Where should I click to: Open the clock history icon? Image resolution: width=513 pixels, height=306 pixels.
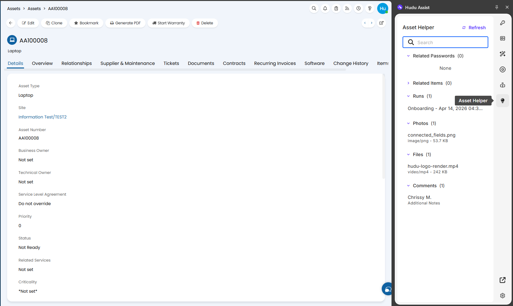(358, 8)
